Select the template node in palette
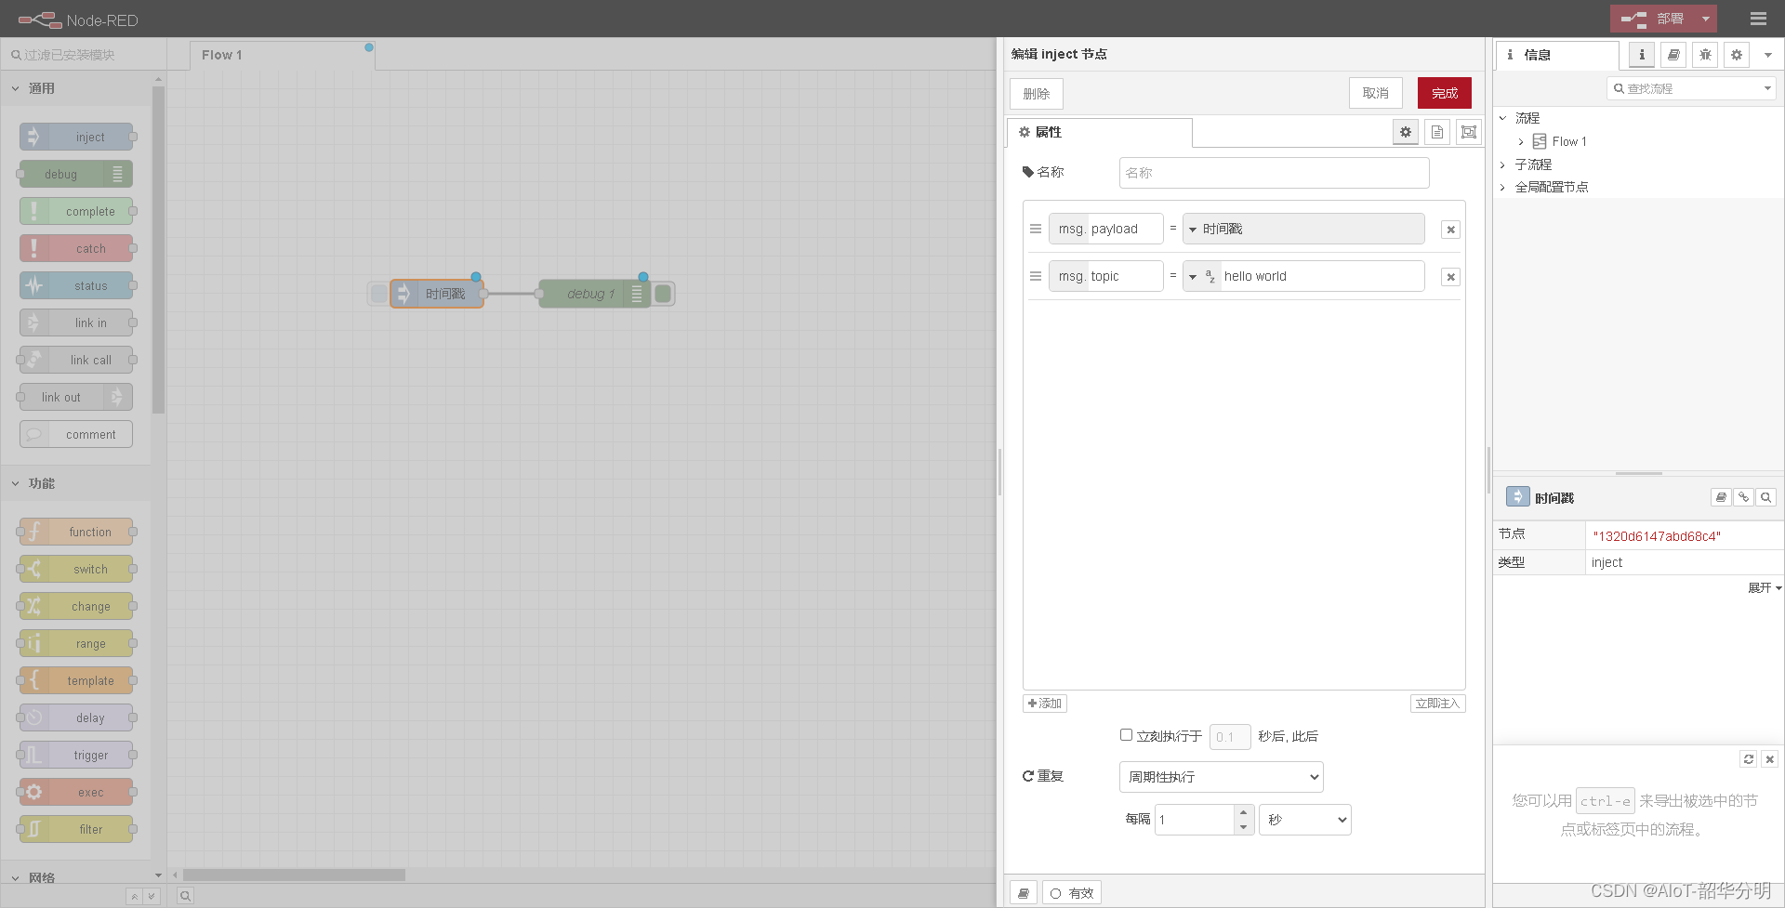 coord(76,680)
